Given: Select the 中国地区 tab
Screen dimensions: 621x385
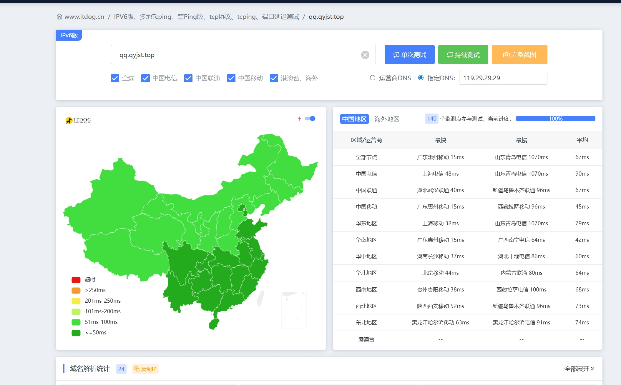Looking at the screenshot, I should click(x=354, y=119).
